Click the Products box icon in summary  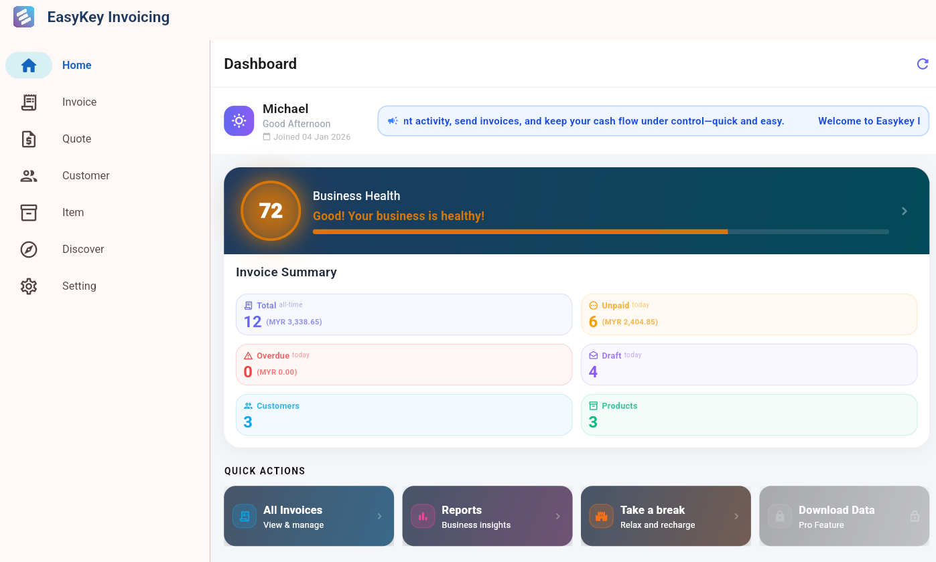coord(594,405)
